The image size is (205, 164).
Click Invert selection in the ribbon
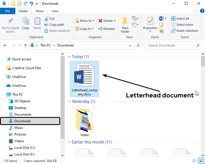pyautogui.click(x=184, y=31)
